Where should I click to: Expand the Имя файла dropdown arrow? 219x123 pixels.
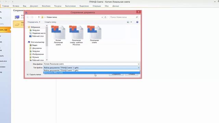139,64
